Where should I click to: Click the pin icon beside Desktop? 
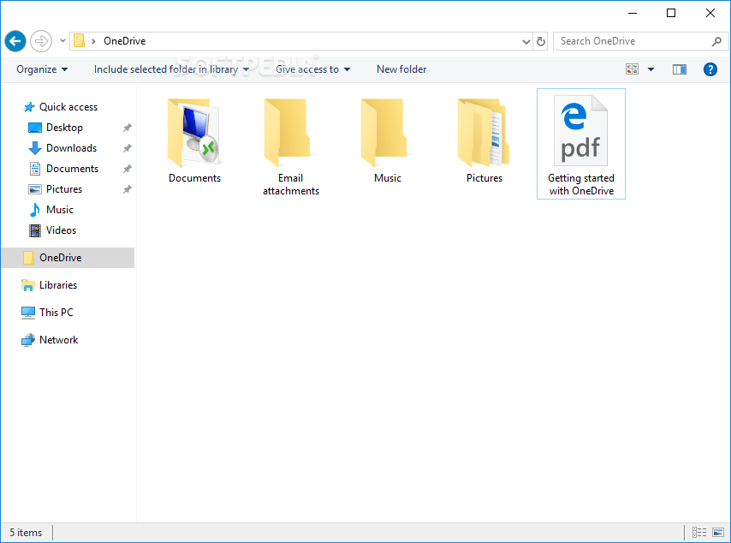click(128, 128)
